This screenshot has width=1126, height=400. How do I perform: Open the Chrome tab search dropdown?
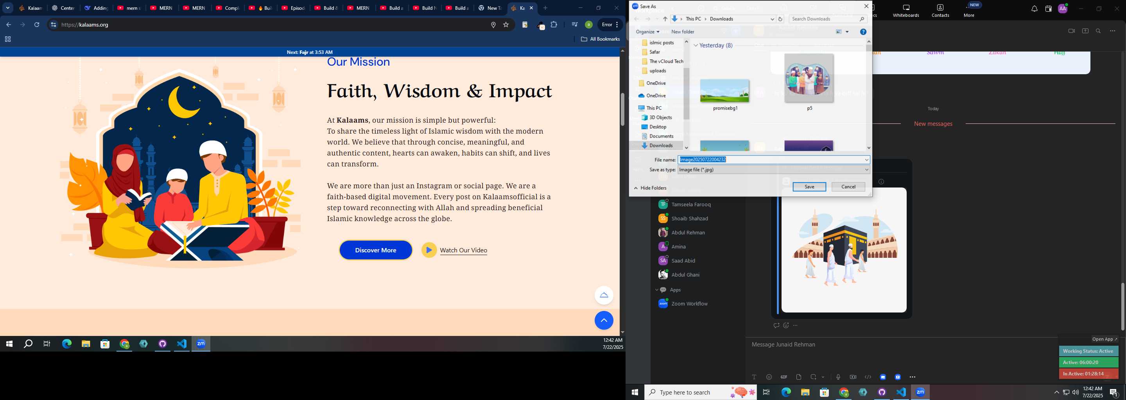(x=8, y=8)
